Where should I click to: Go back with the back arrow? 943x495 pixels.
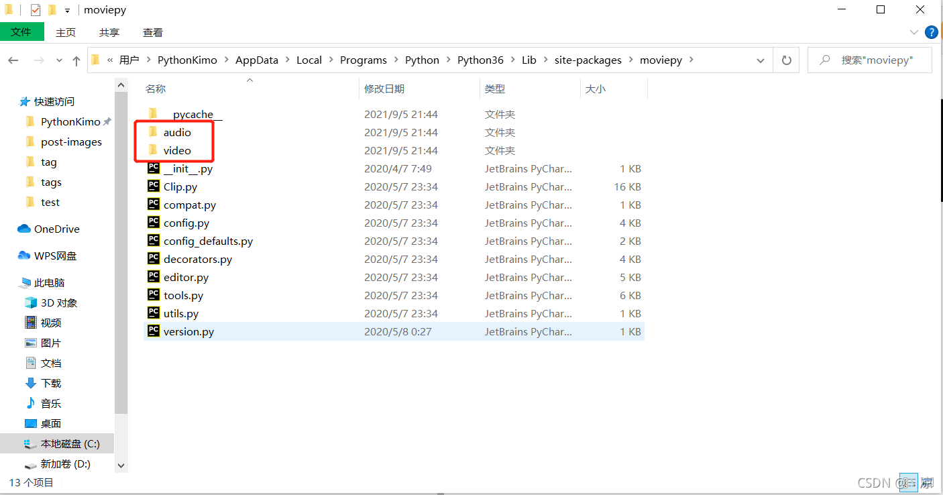(13, 60)
